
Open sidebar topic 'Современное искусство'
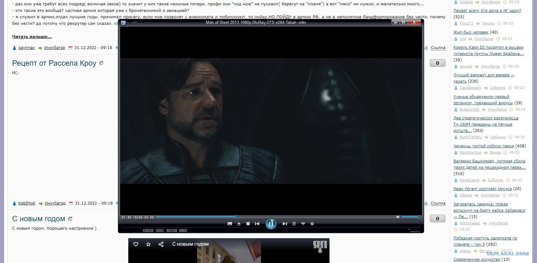pos(477,260)
